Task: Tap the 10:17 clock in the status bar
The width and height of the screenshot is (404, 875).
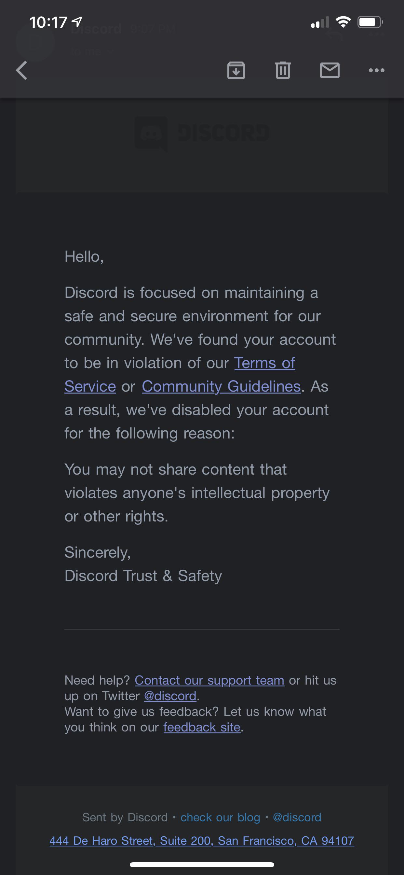Action: coord(48,22)
